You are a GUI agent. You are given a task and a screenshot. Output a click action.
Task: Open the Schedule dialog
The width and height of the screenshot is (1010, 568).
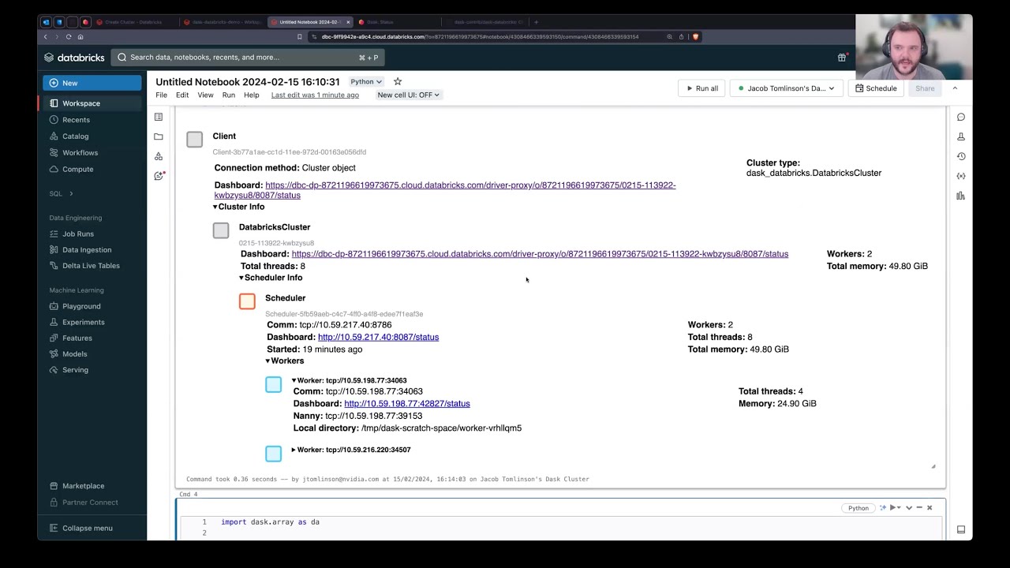tap(876, 88)
